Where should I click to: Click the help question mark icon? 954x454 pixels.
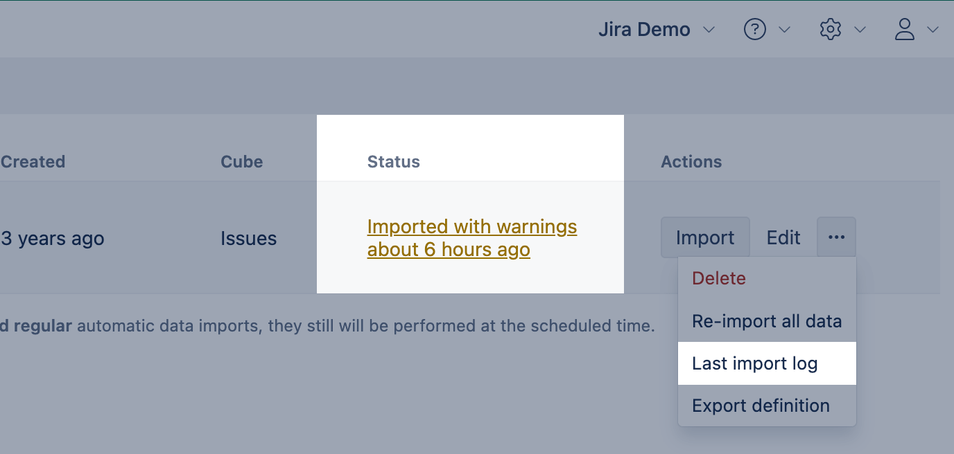(754, 30)
